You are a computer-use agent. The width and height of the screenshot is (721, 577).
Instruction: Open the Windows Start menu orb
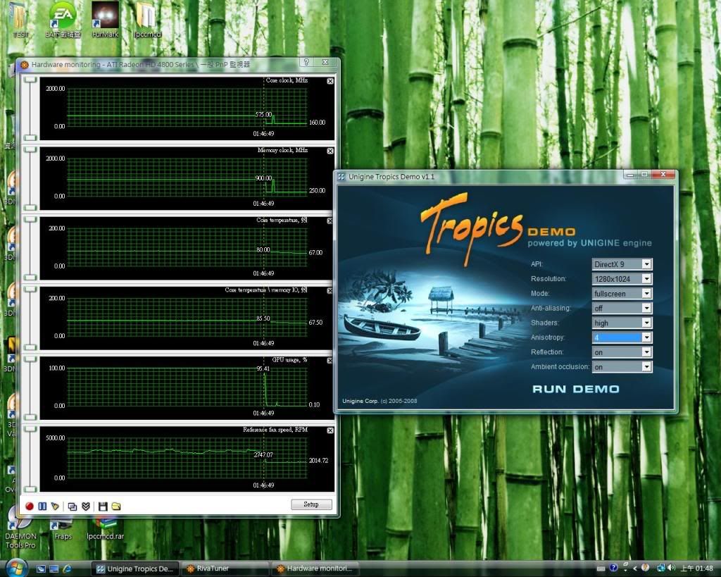coord(17,567)
